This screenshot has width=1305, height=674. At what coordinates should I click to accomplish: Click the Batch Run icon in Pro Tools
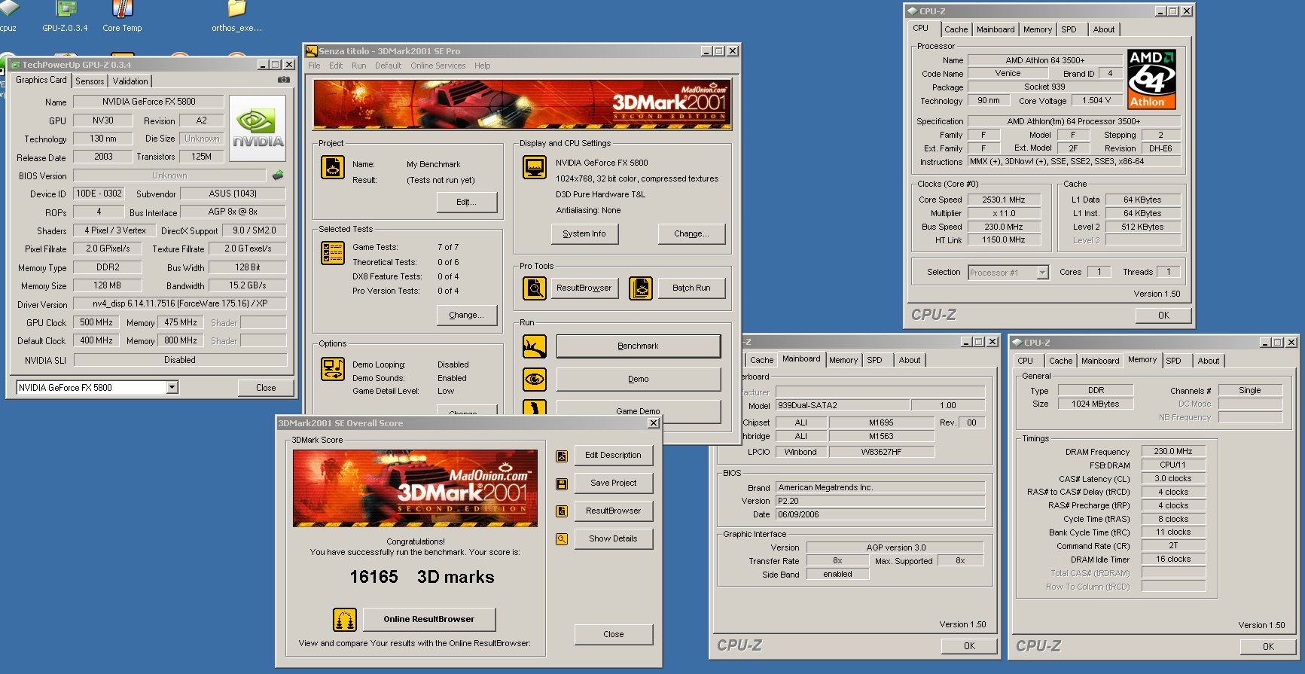pos(641,288)
